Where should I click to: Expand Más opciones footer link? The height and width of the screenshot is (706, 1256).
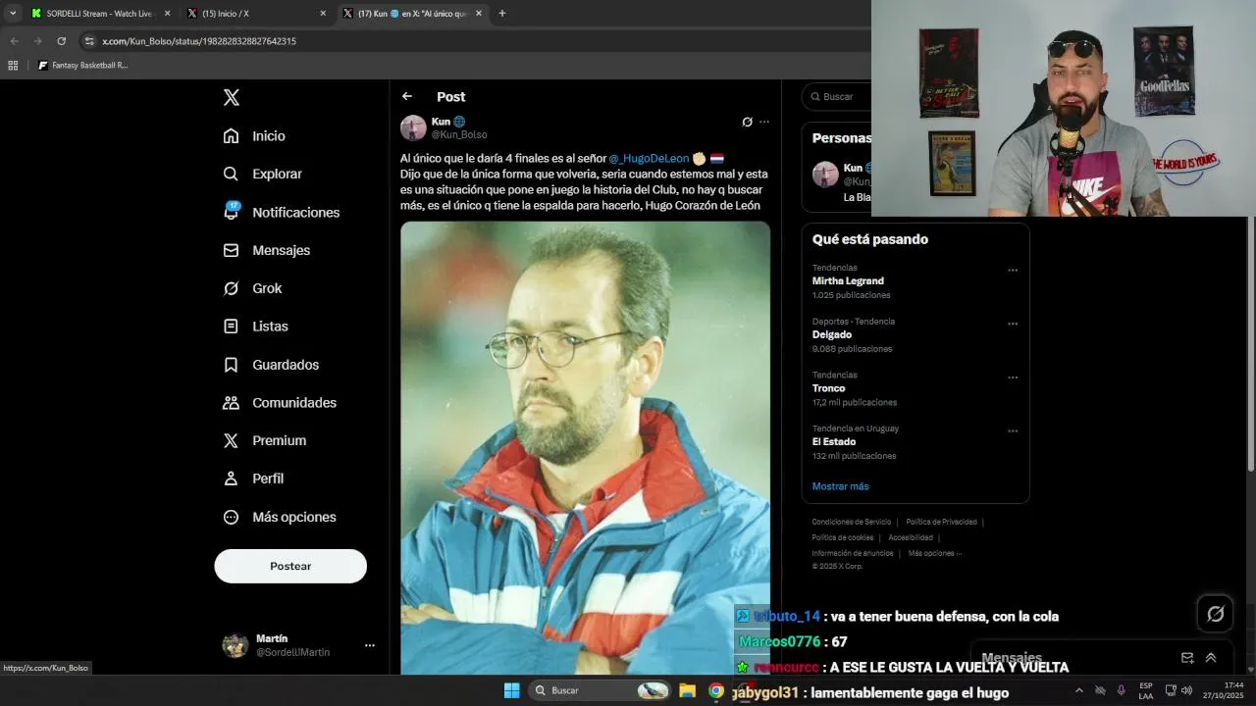tap(934, 553)
